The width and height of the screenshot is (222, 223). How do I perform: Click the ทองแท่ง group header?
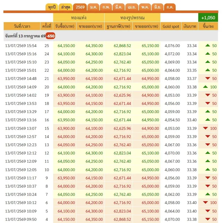(79, 18)
